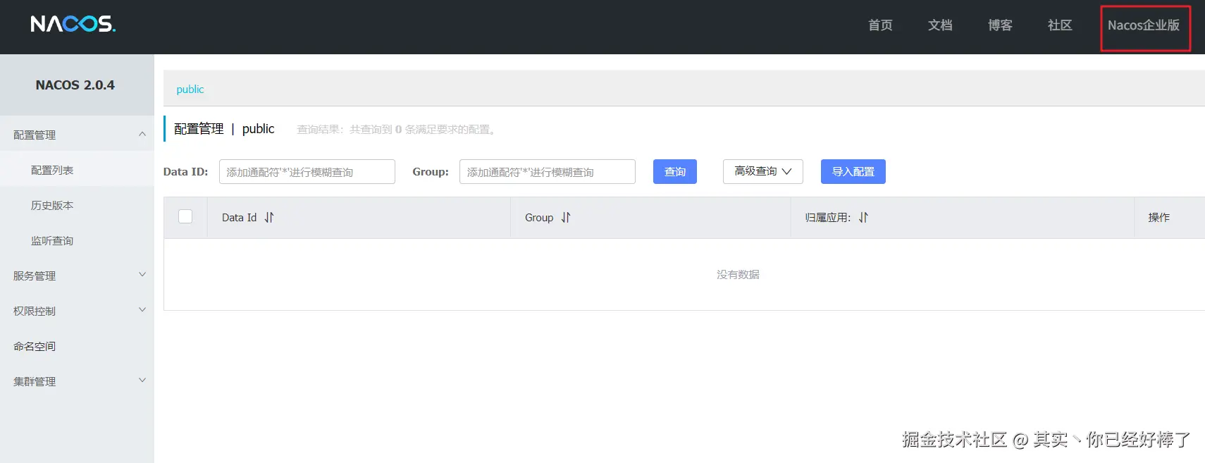Screen dimensions: 1205x463
Task: Open the 高级查询 dropdown
Action: (x=762, y=171)
